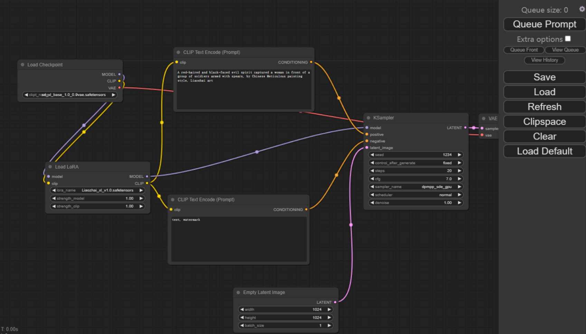This screenshot has height=334, width=586.
Task: Click the Load Checkpoint VAE output port
Action: (x=120, y=88)
